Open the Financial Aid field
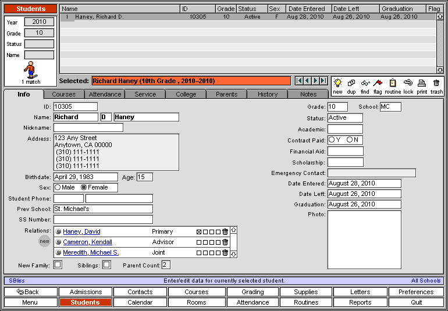This screenshot has height=311, width=448. coord(346,151)
